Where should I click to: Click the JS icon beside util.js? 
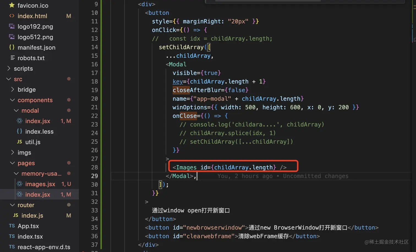[x=20, y=142]
